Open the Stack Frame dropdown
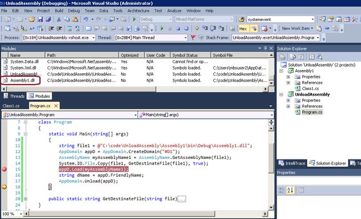Screen dimensions: 361x219 click(318, 38)
